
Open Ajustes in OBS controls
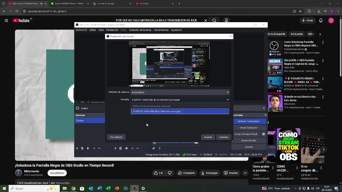click(249, 147)
